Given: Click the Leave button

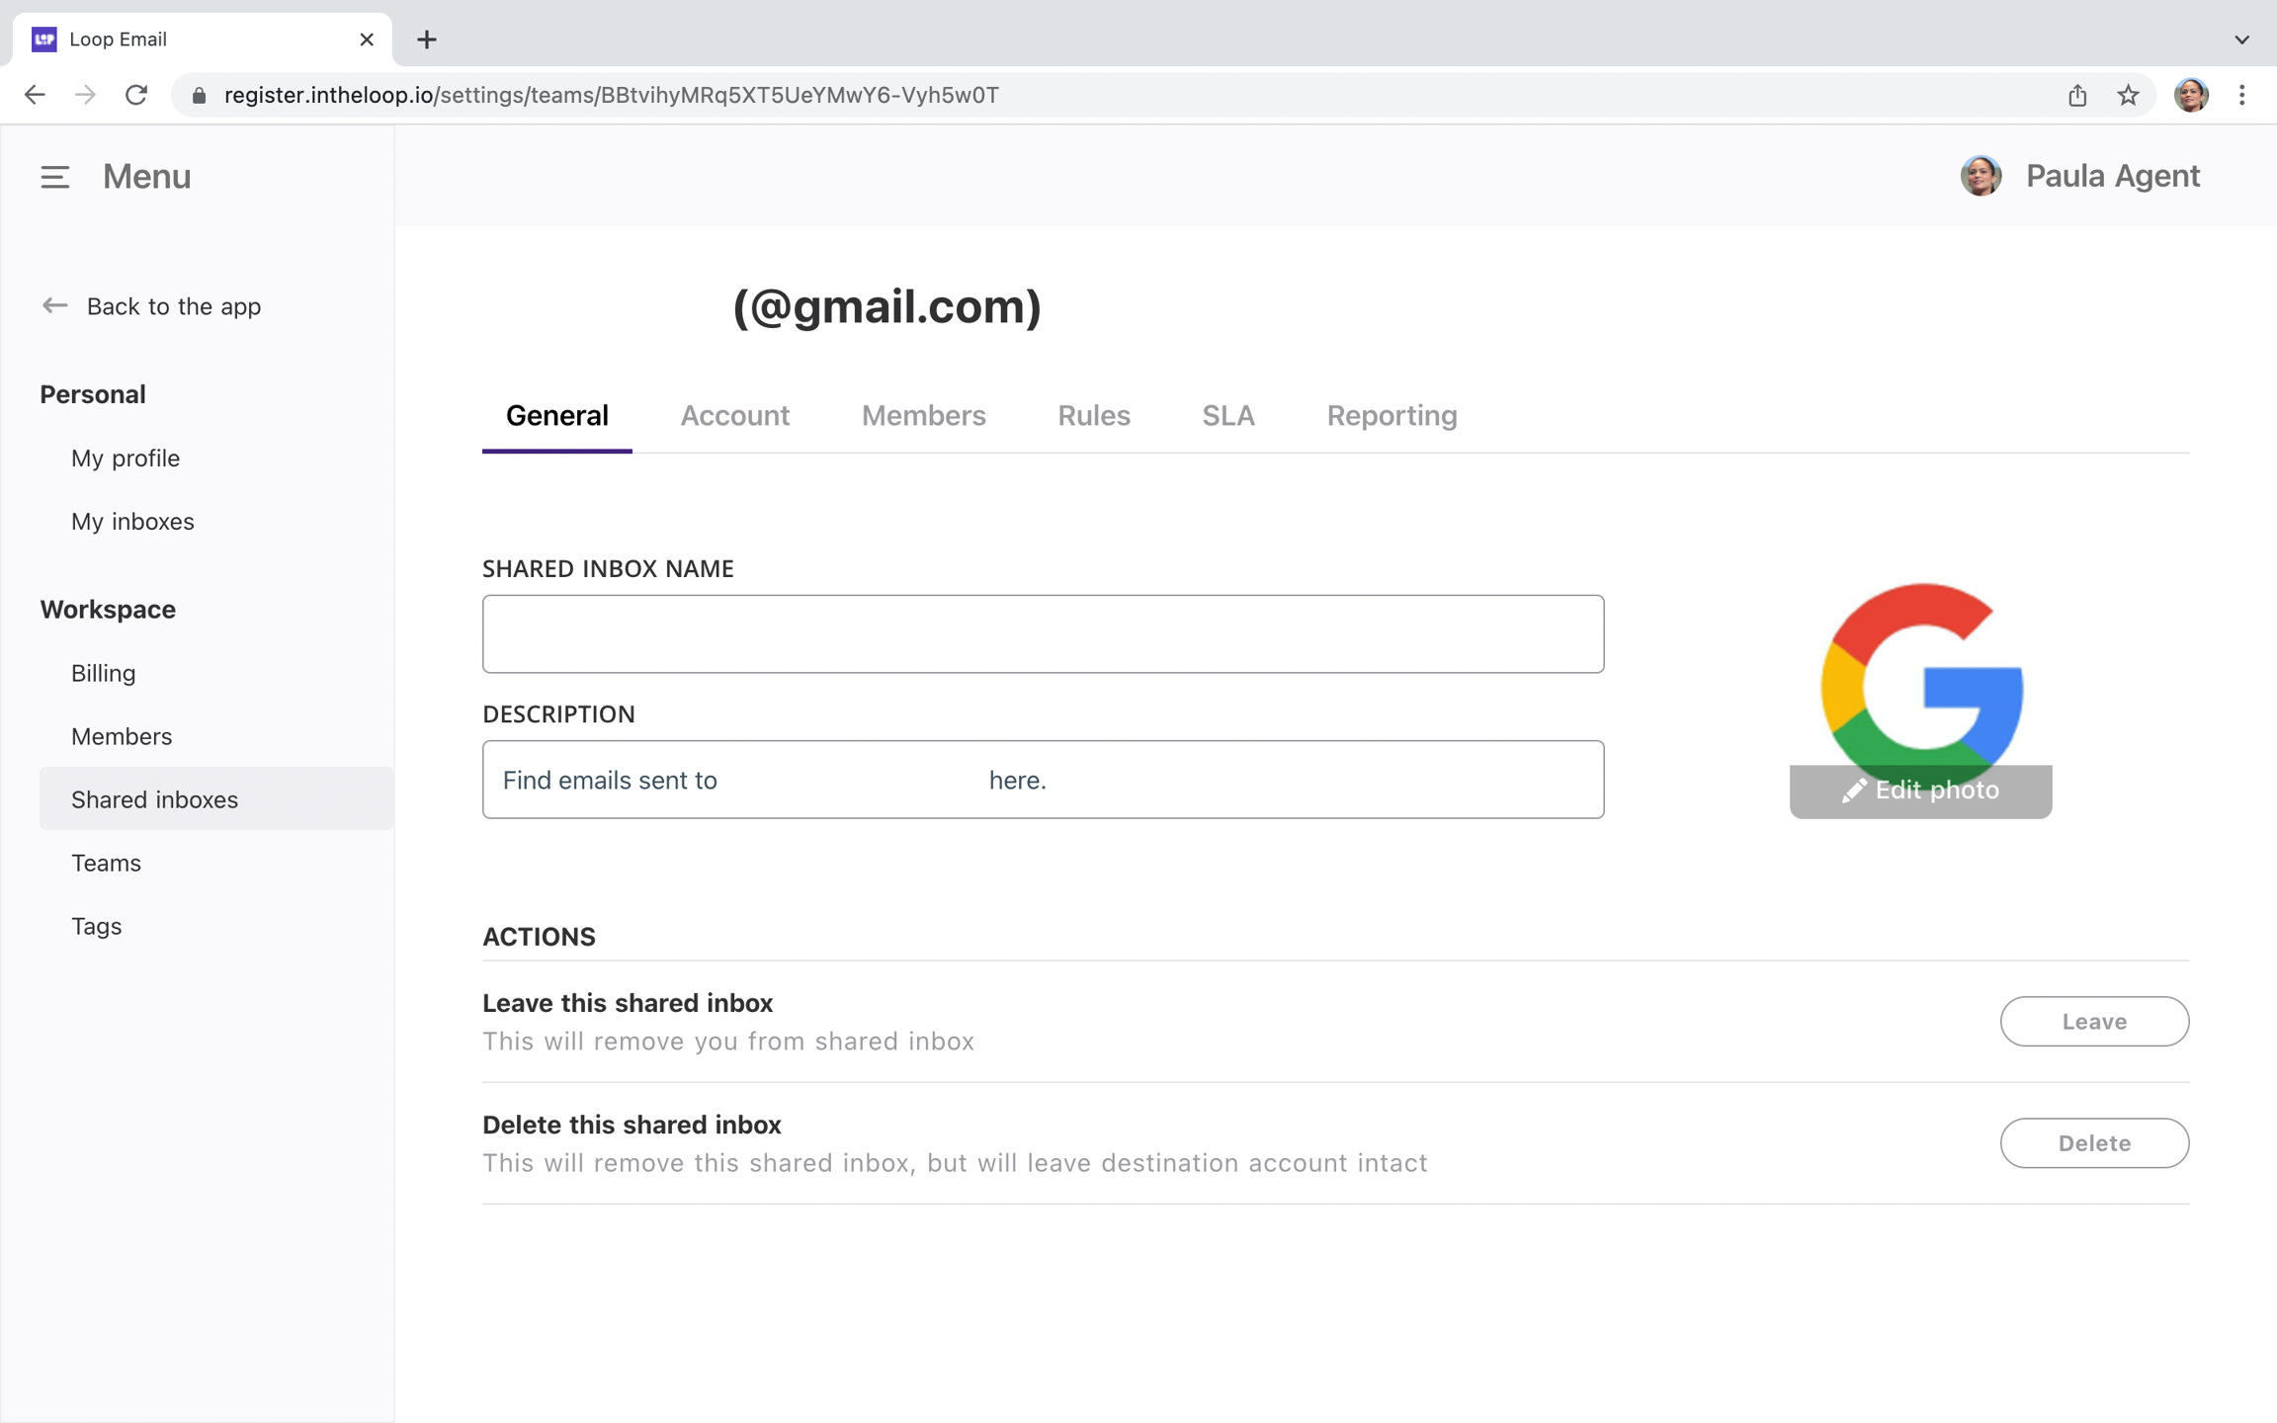Looking at the screenshot, I should (2093, 1021).
